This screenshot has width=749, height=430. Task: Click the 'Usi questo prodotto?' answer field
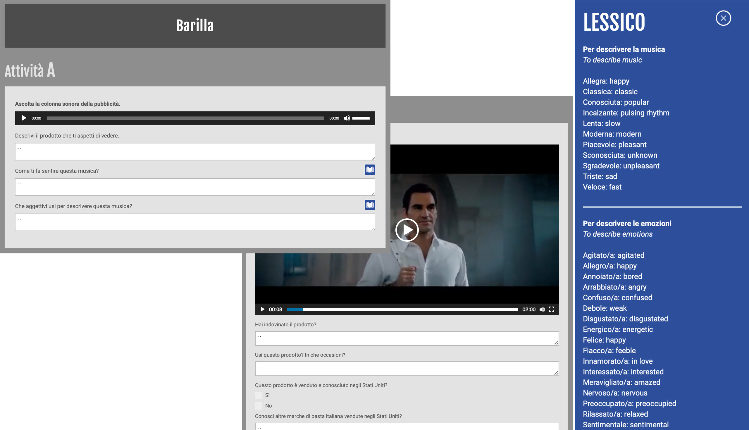[407, 369]
